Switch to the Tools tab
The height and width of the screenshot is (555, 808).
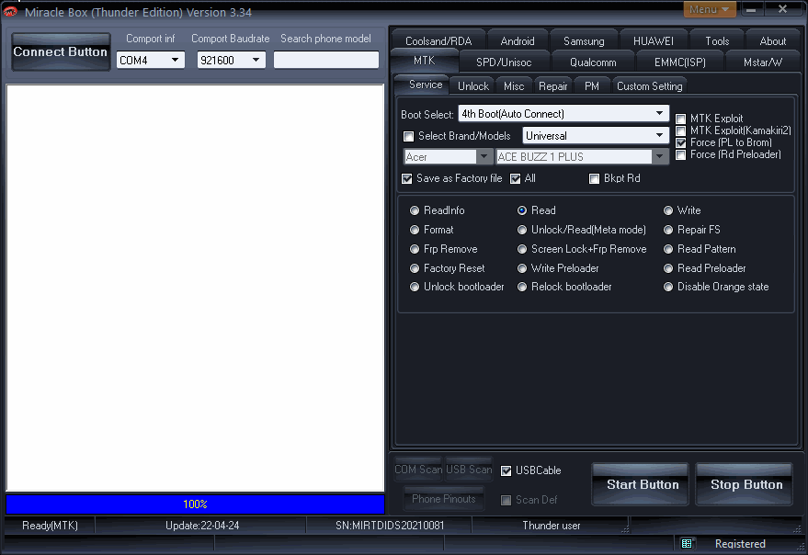point(717,40)
